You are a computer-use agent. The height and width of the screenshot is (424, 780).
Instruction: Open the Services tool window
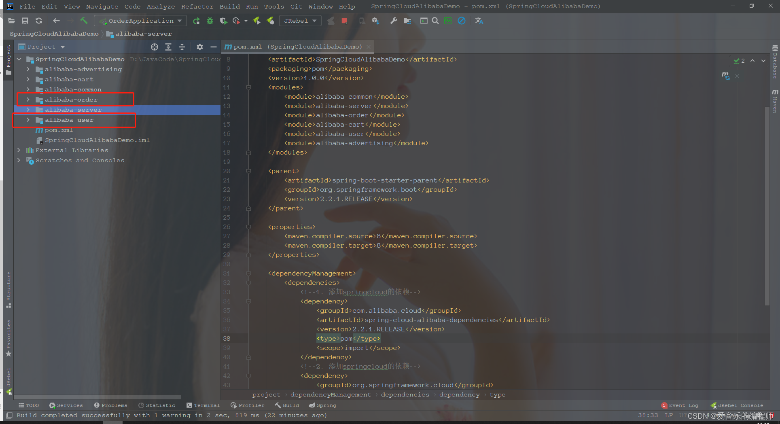[x=66, y=405]
